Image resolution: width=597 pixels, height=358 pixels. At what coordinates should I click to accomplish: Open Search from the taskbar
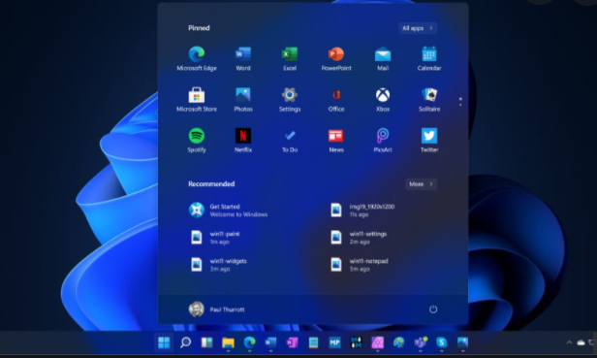[x=185, y=342]
